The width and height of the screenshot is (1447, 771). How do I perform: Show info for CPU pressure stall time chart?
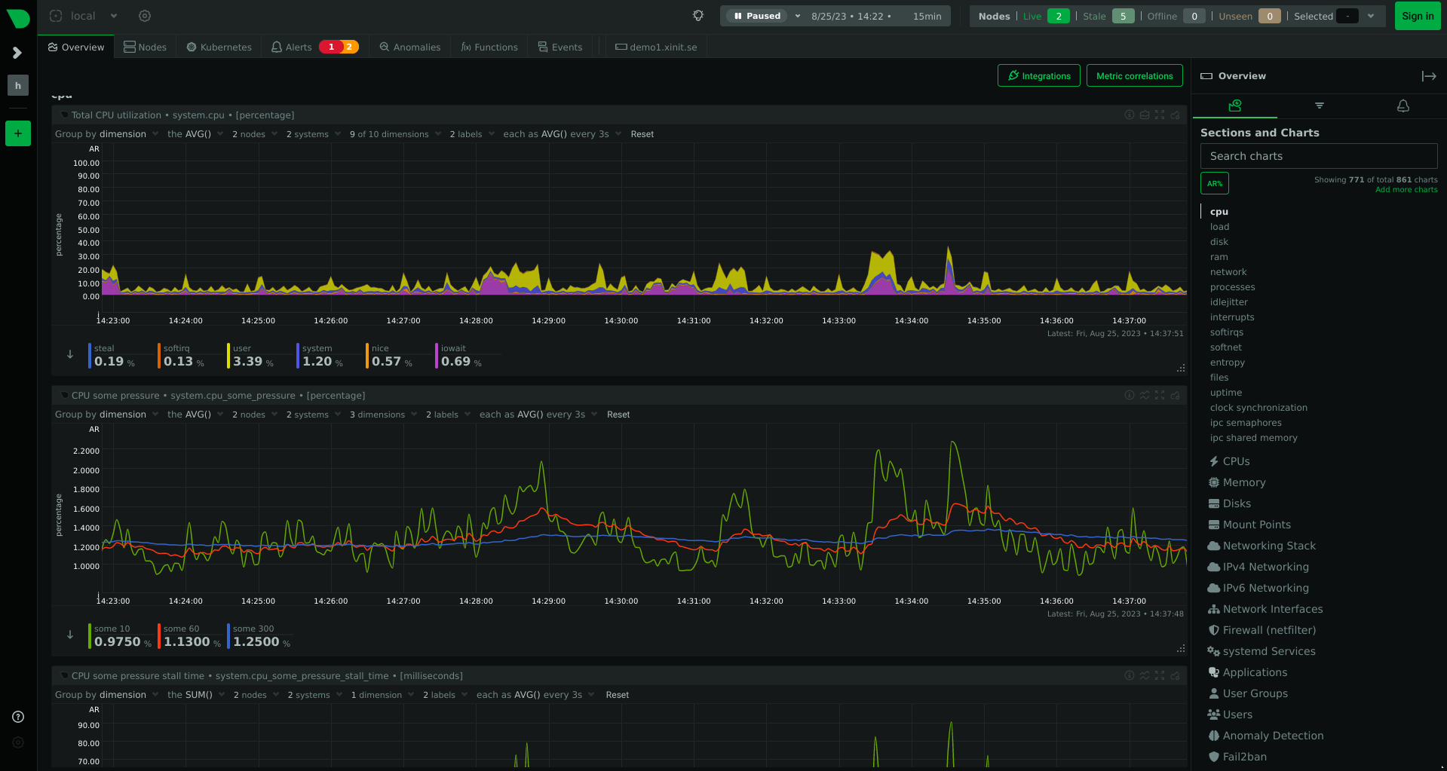(x=1130, y=675)
